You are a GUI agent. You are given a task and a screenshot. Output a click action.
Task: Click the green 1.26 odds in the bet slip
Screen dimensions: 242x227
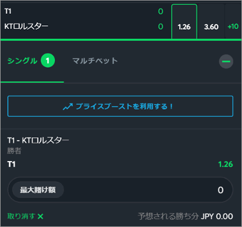226,164
